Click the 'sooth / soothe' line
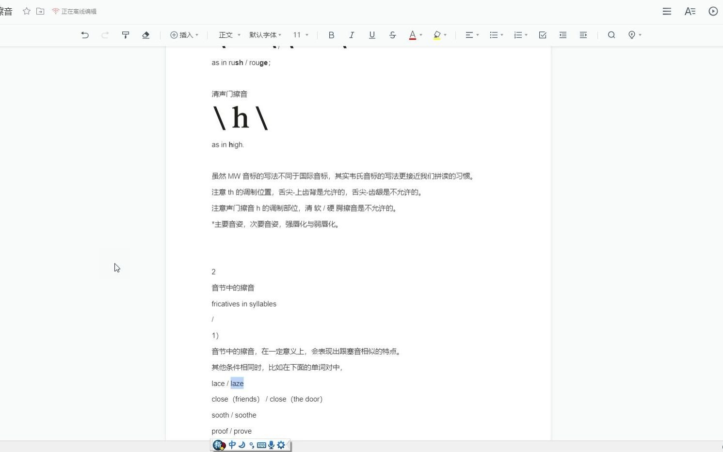 click(234, 415)
